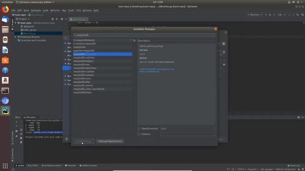This screenshot has width=305, height=171.
Task: Open the matplotlib-users mailto link
Action: 157,69
